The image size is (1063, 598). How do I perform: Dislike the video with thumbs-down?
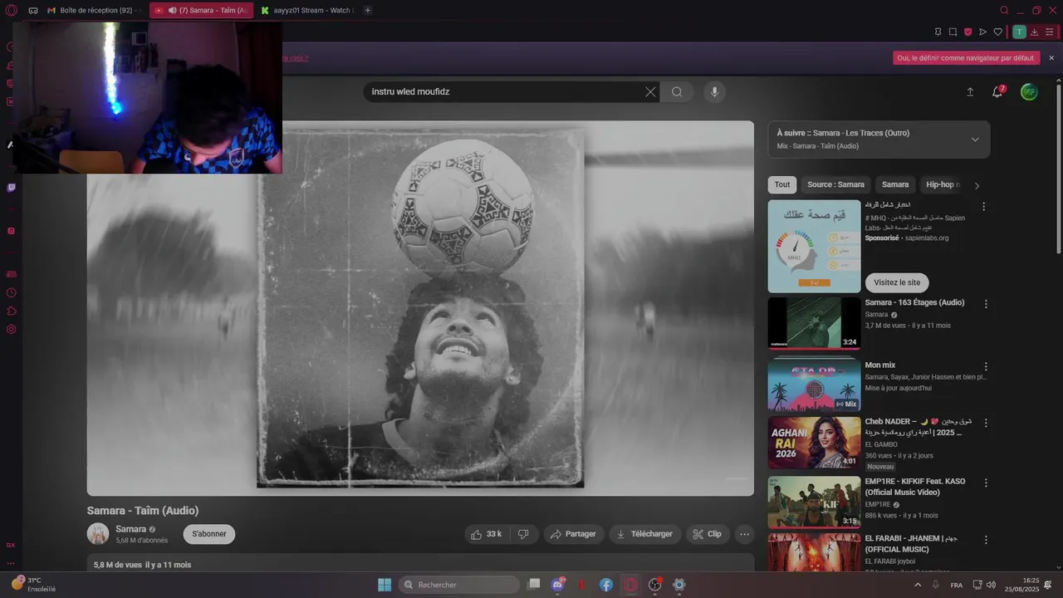point(523,534)
